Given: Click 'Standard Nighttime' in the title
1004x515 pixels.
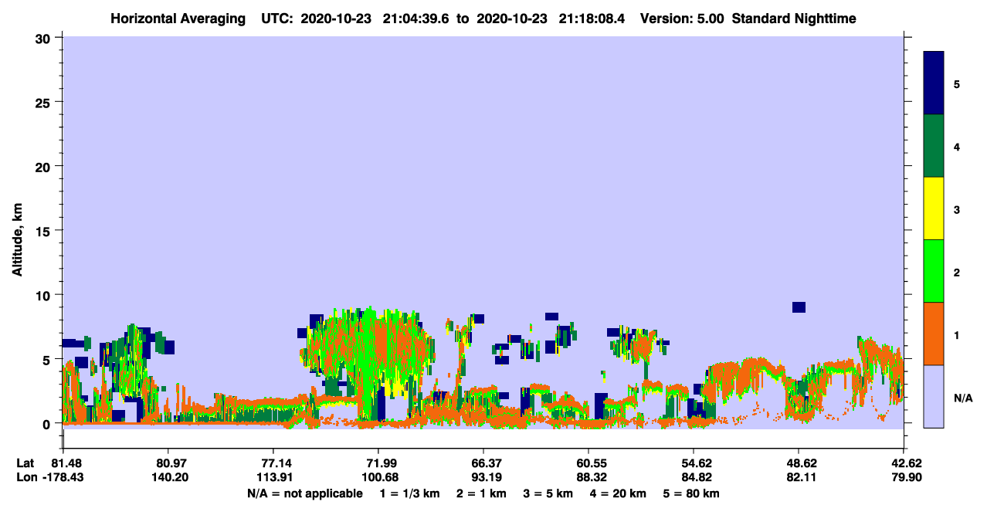Looking at the screenshot, I should (794, 19).
